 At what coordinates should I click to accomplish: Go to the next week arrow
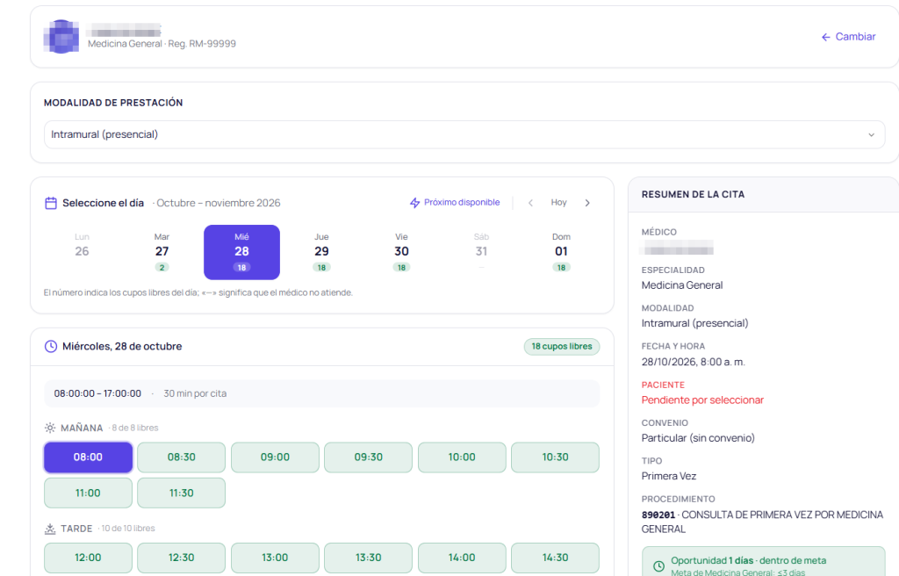pyautogui.click(x=587, y=203)
